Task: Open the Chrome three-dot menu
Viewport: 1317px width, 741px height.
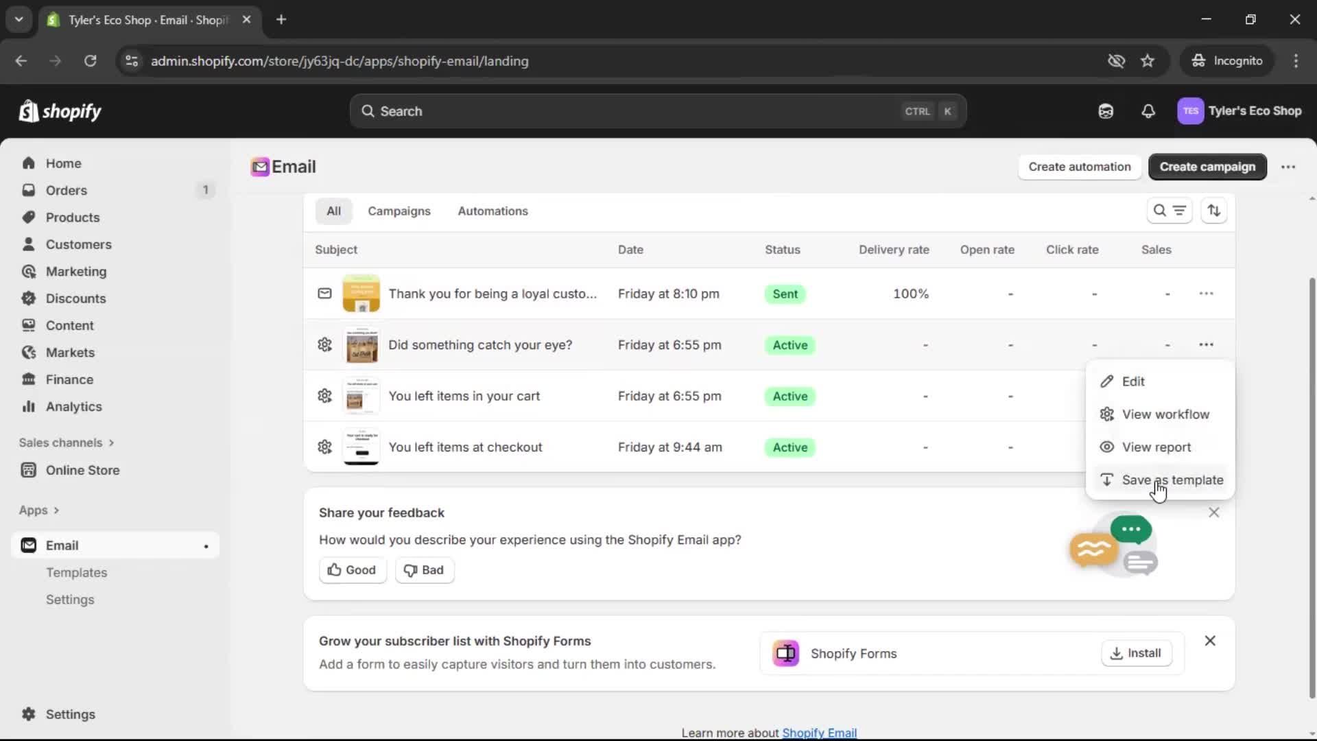Action: 1296,61
